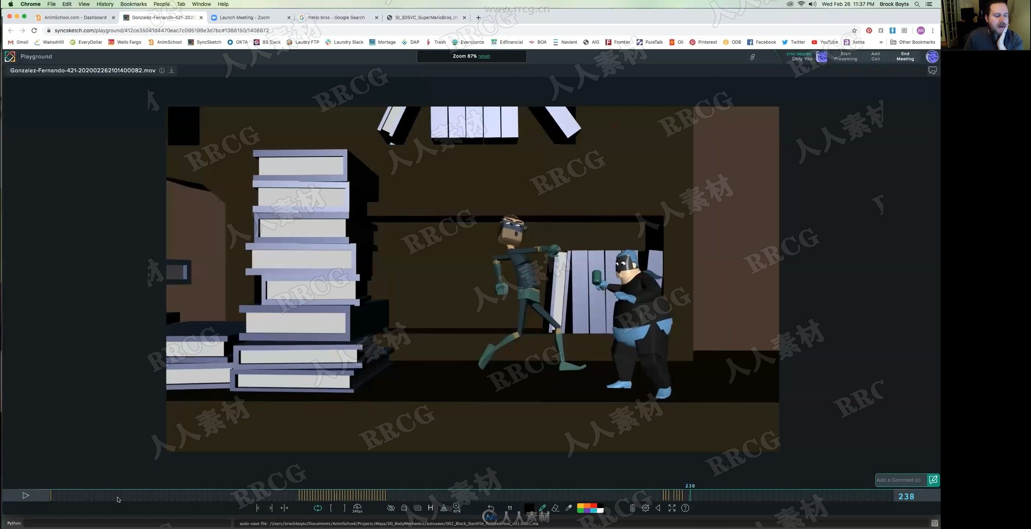Click the settings/gear icon in toolbar
Image resolution: width=1031 pixels, height=529 pixels.
646,509
